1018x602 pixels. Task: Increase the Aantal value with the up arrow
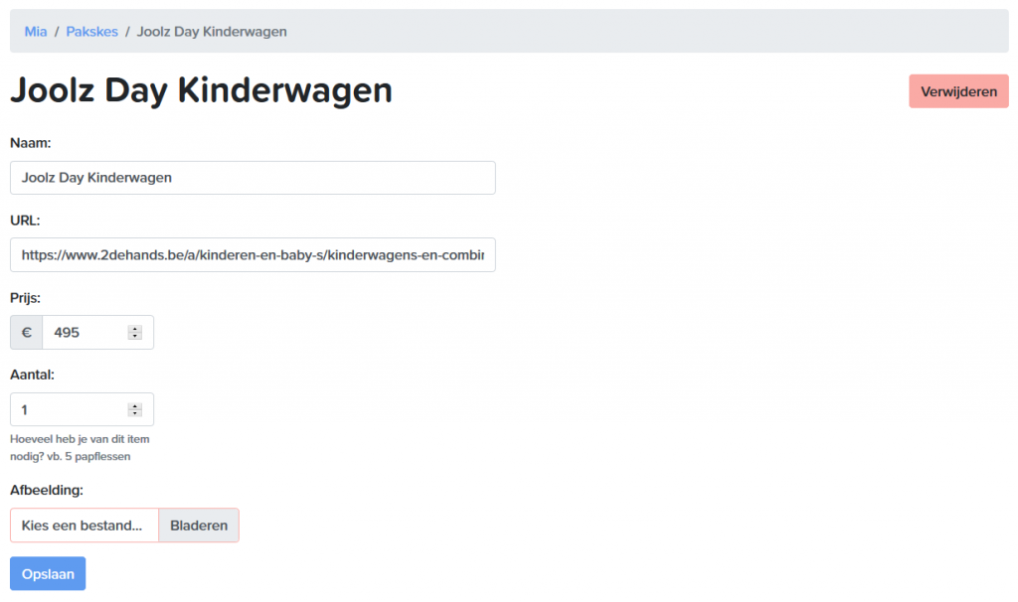(x=135, y=406)
